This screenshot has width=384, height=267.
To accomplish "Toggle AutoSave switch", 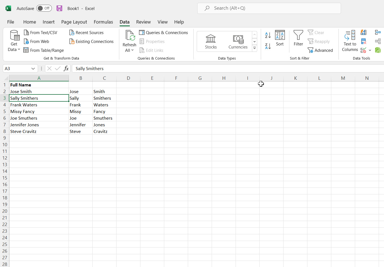I will (44, 8).
